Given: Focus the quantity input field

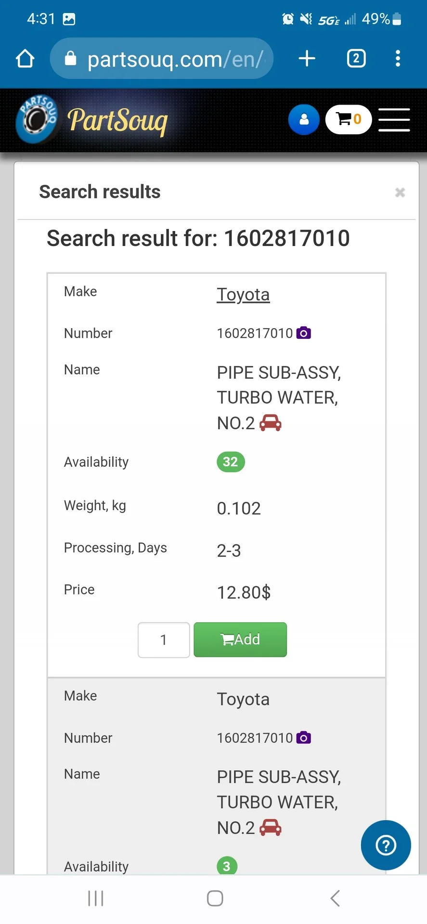Looking at the screenshot, I should [x=164, y=640].
